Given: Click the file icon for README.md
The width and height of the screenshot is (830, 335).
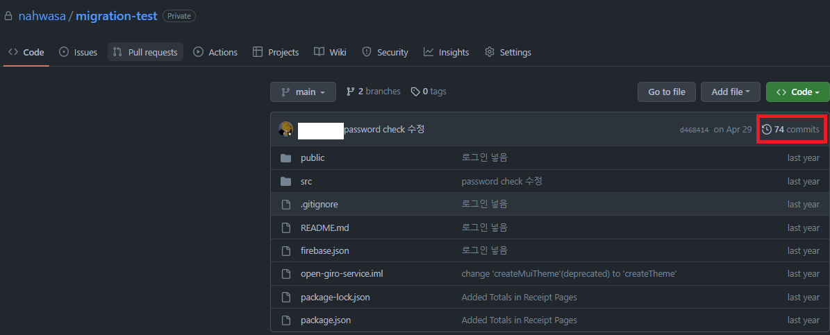Looking at the screenshot, I should (x=286, y=227).
